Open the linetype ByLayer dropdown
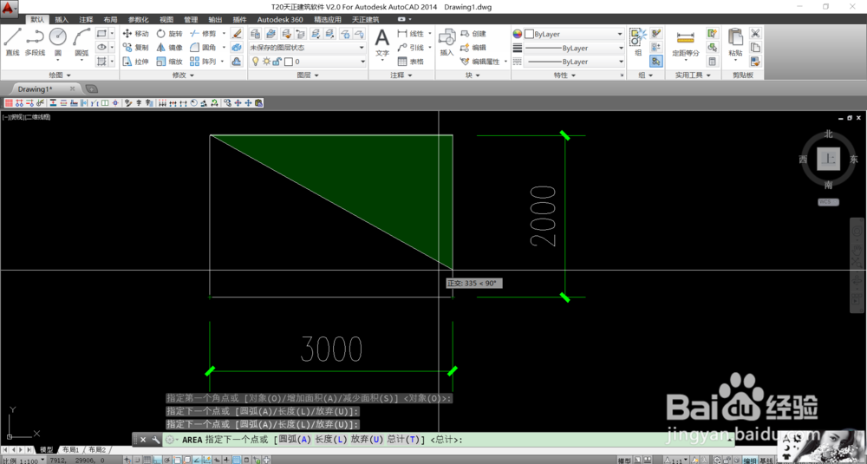The height and width of the screenshot is (464, 867). pos(574,62)
